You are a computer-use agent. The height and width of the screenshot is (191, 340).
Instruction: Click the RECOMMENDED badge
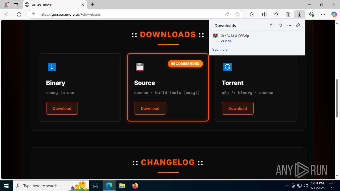tap(185, 64)
